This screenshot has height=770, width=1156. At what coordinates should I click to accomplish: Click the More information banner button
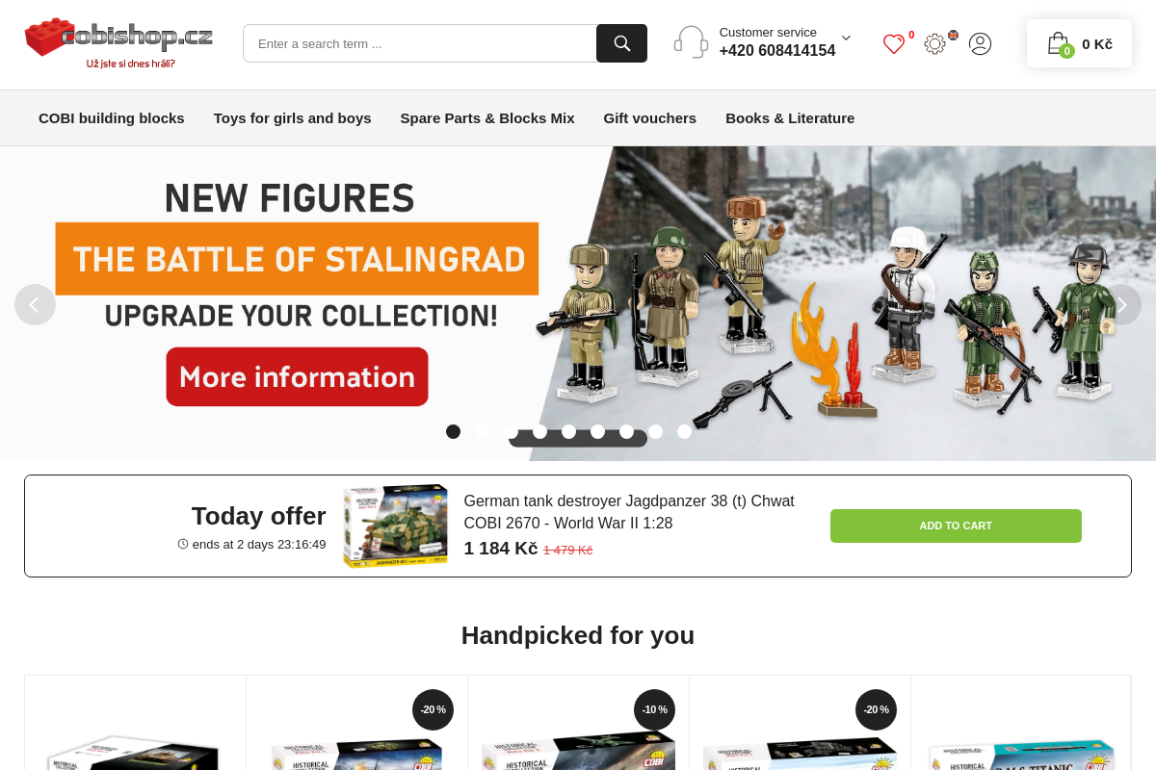297,376
